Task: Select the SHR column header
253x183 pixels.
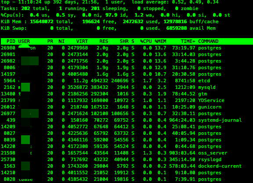Action: point(124,41)
